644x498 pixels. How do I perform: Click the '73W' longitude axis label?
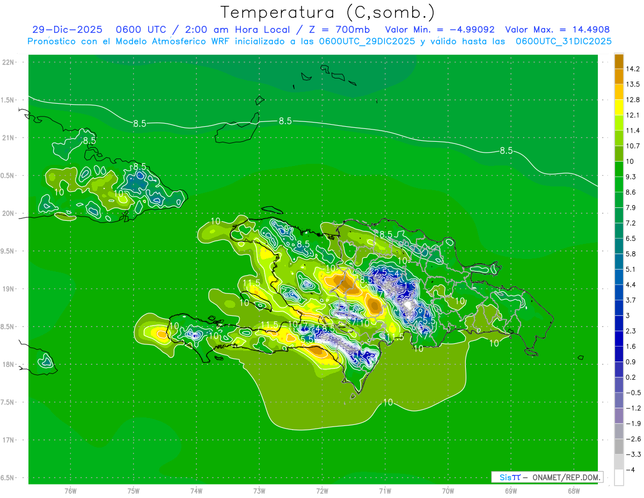click(x=259, y=491)
